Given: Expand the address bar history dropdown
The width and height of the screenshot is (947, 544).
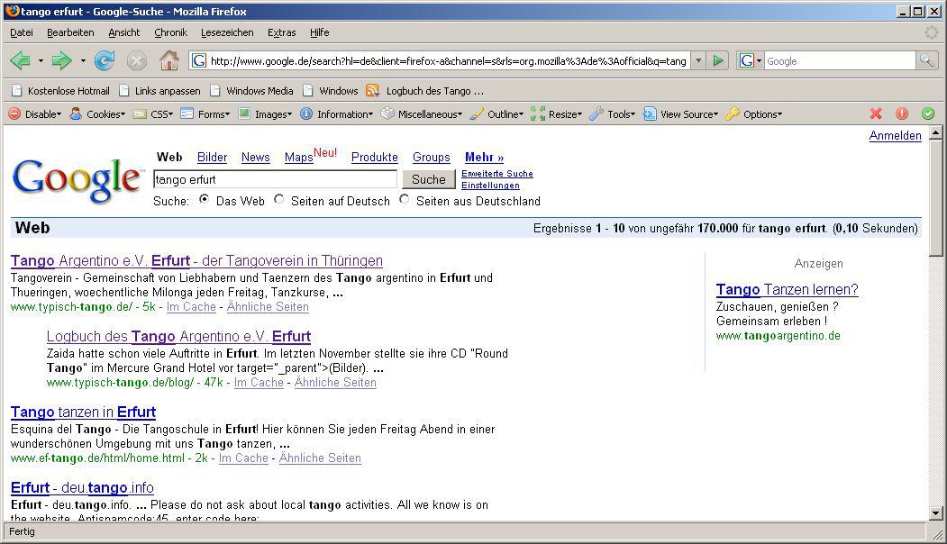Looking at the screenshot, I should point(698,61).
